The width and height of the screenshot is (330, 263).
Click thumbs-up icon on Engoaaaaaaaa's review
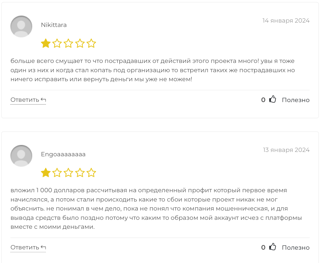click(x=273, y=247)
